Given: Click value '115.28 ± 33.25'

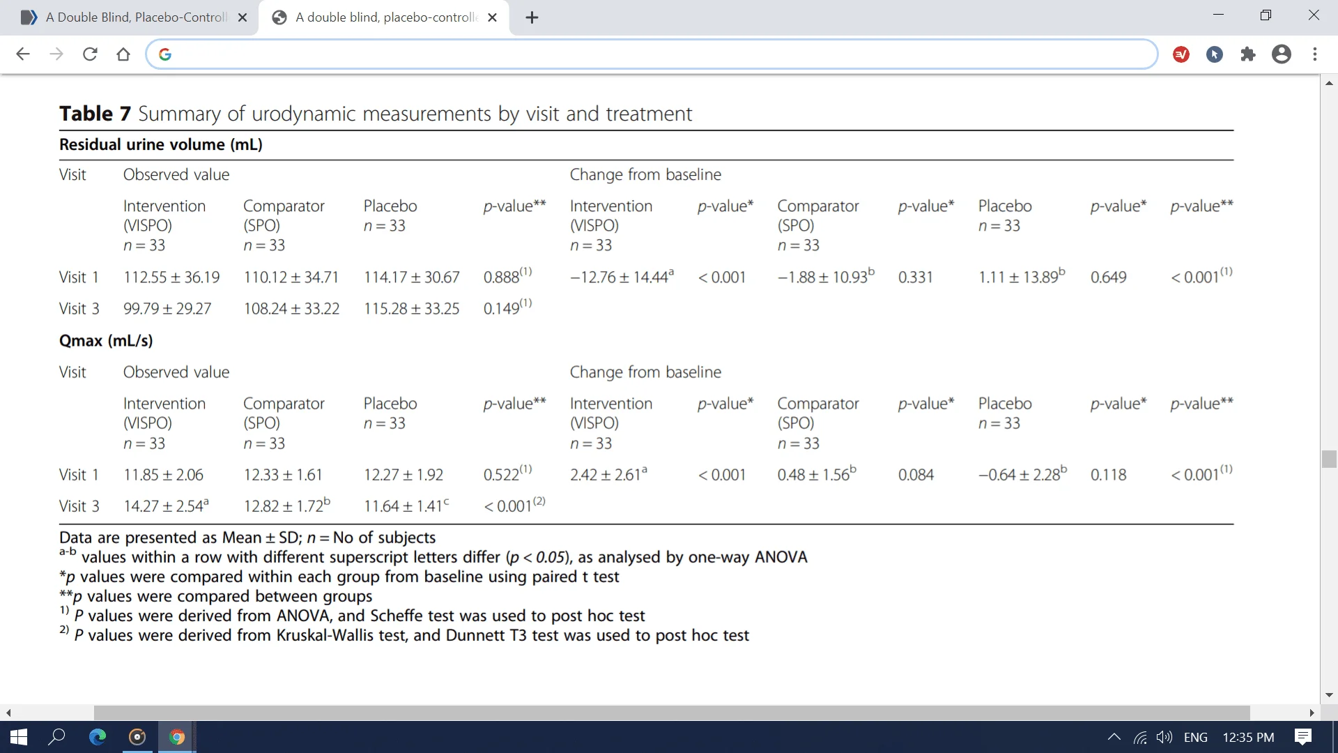Looking at the screenshot, I should click(412, 308).
